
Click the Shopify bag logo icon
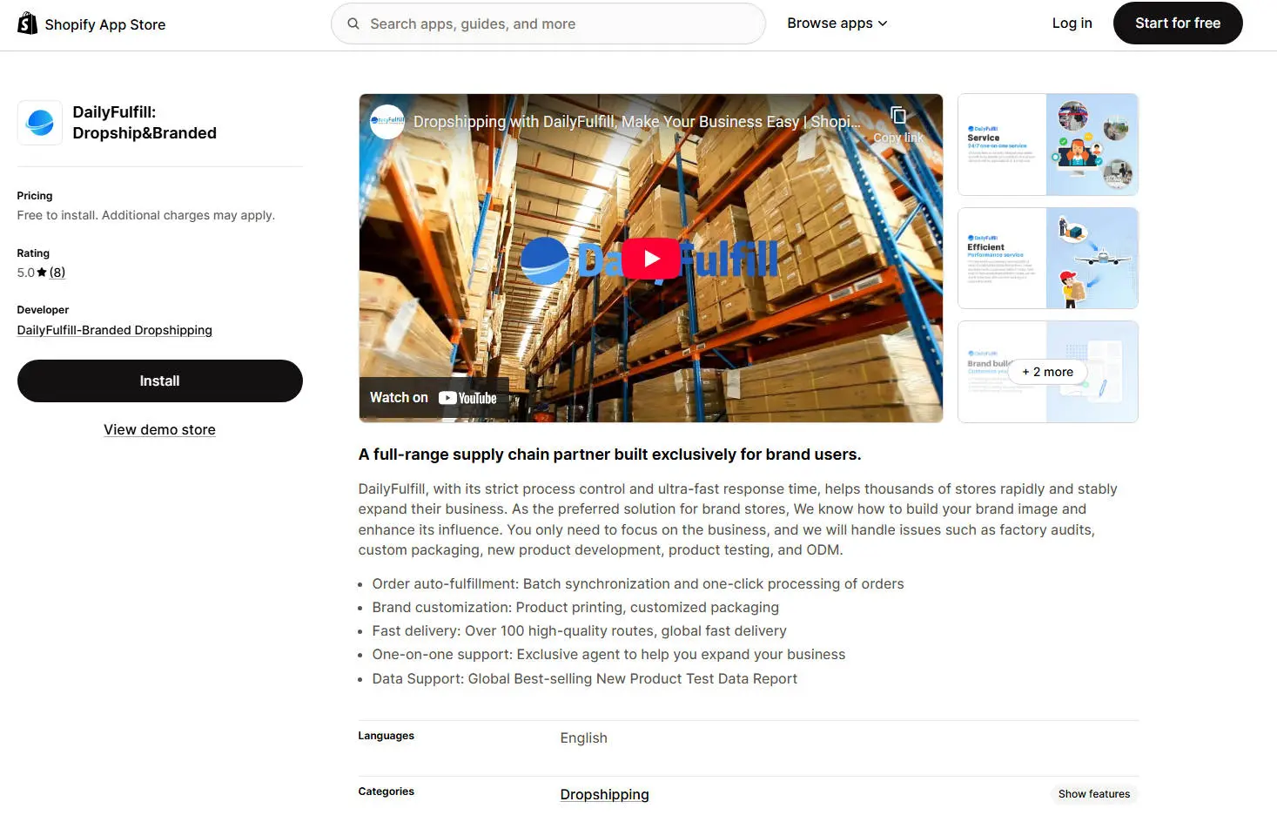(x=28, y=24)
